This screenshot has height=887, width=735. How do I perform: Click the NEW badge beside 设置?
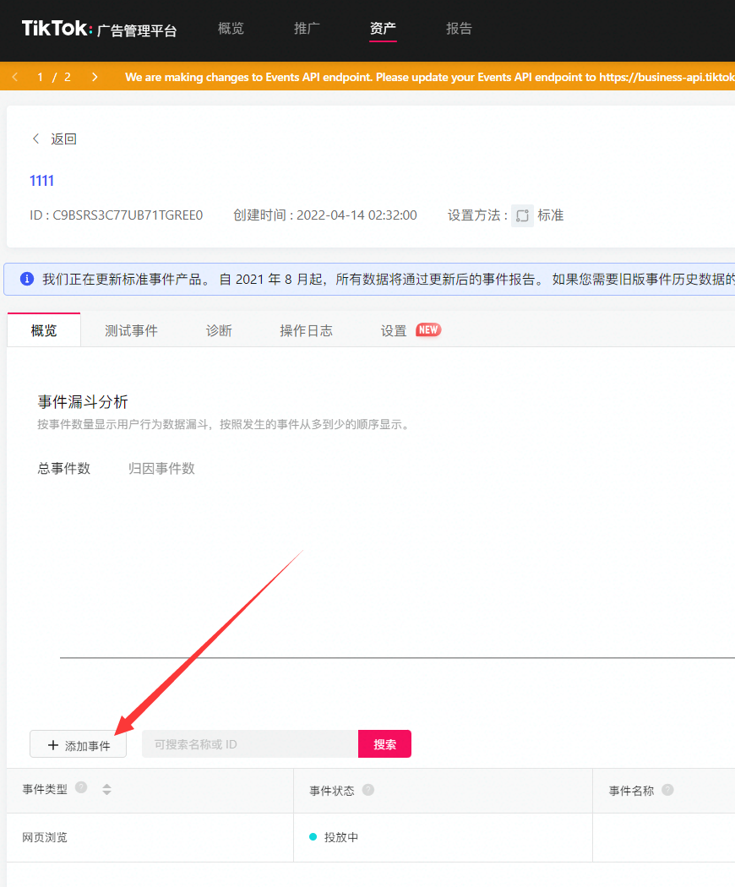tap(428, 329)
